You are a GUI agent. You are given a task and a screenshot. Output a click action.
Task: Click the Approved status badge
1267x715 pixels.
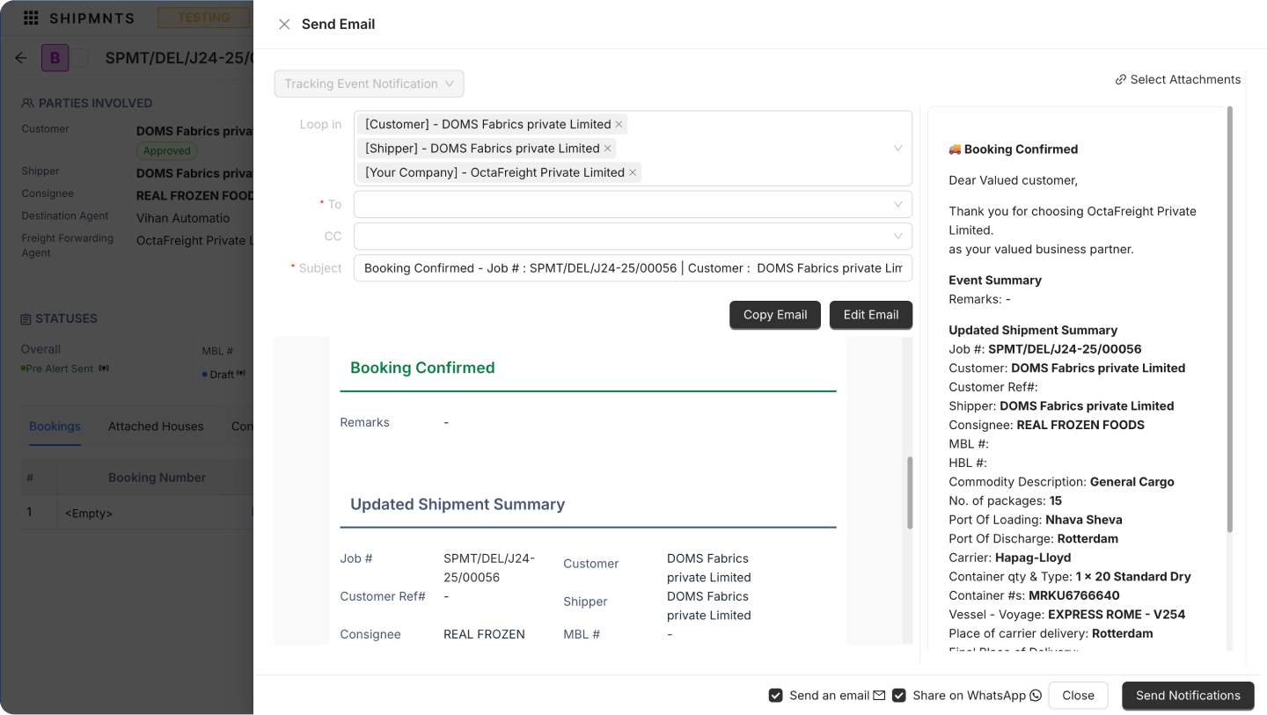point(167,150)
